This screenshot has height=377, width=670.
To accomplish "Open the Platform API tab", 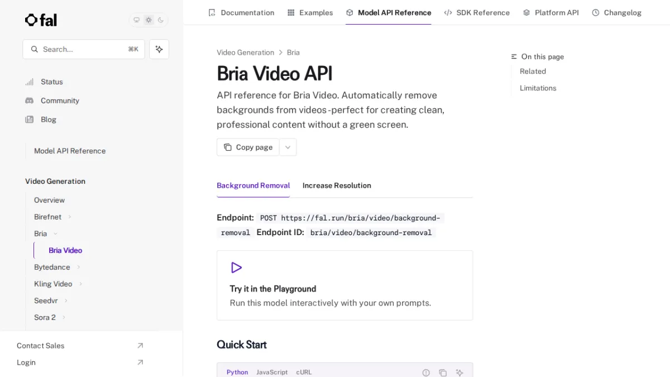I will [551, 12].
